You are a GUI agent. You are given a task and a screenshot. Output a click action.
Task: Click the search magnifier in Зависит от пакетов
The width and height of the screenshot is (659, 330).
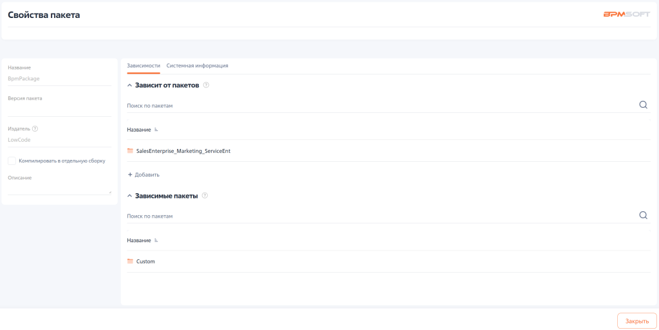pyautogui.click(x=643, y=105)
